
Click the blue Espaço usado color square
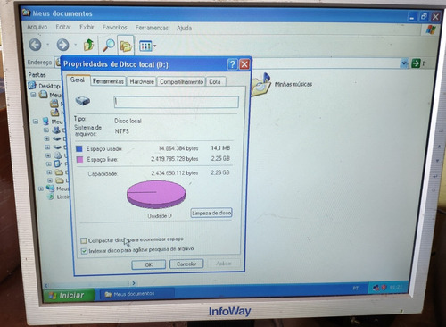(x=79, y=148)
